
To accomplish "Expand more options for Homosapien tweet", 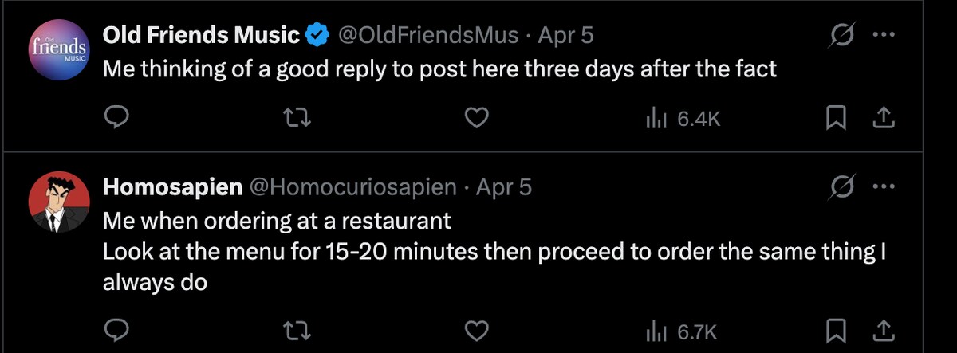I will point(883,187).
